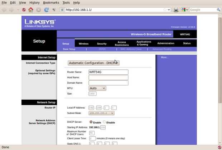Click the URL address bar
Viewport: 222px width, 150px height.
click(115, 10)
